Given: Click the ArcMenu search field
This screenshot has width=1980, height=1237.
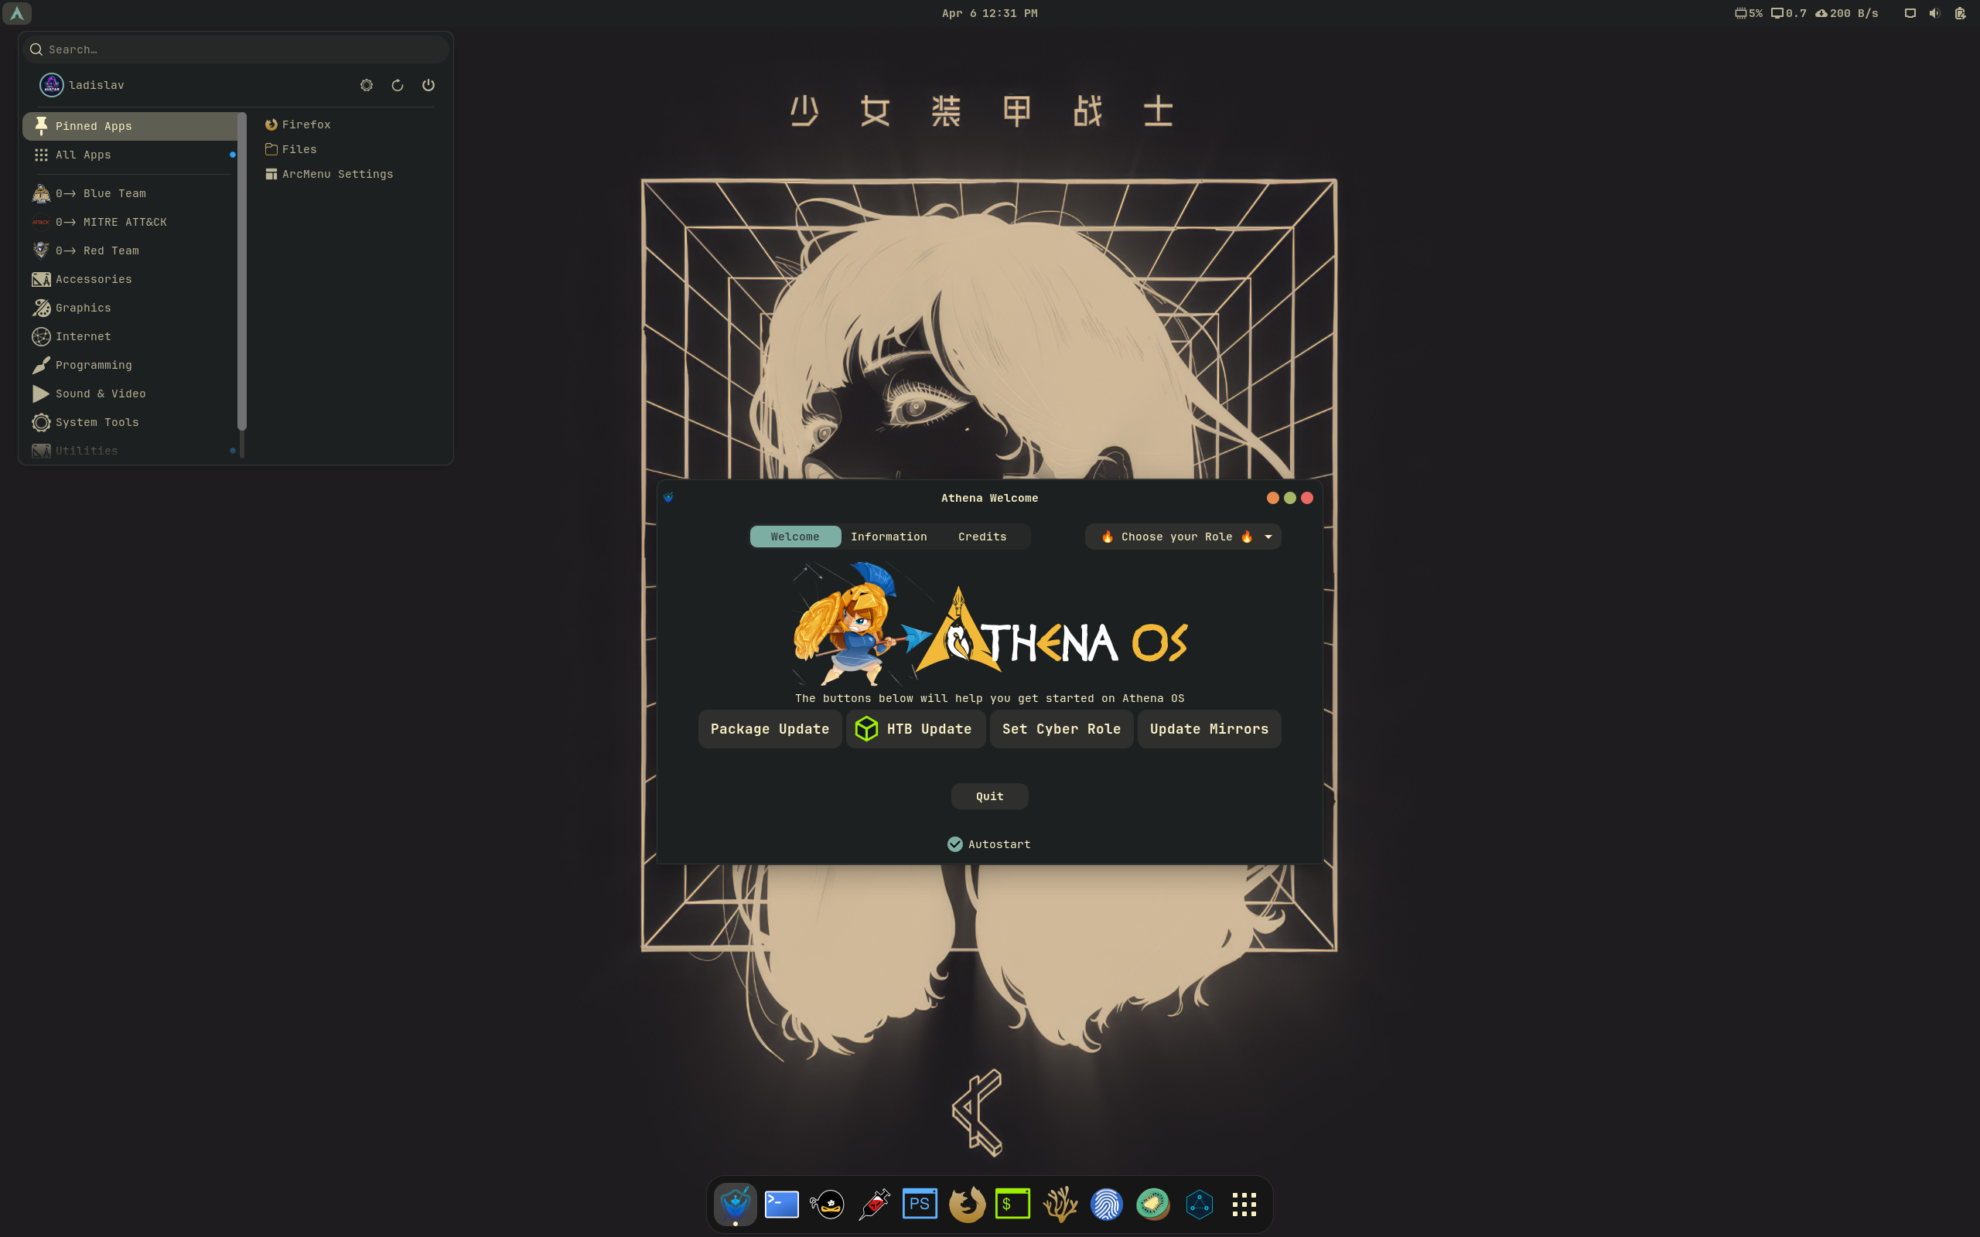Looking at the screenshot, I should (x=236, y=49).
